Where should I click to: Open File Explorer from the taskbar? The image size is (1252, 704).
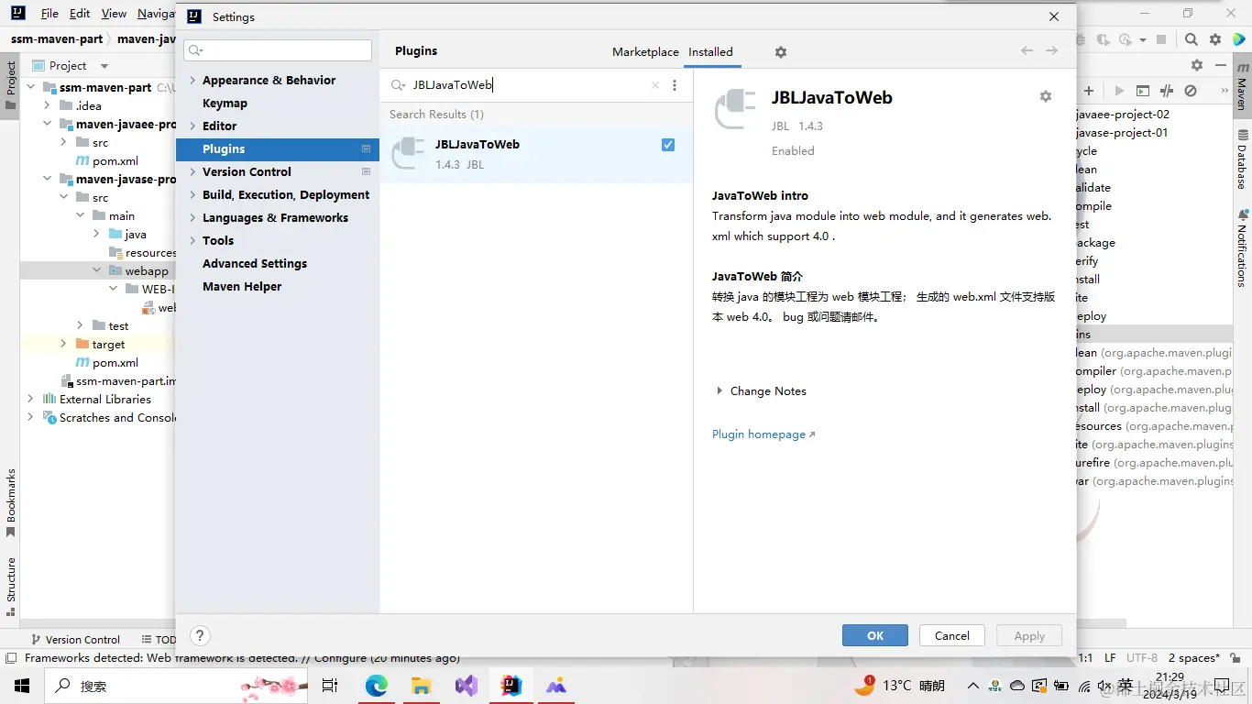click(421, 686)
